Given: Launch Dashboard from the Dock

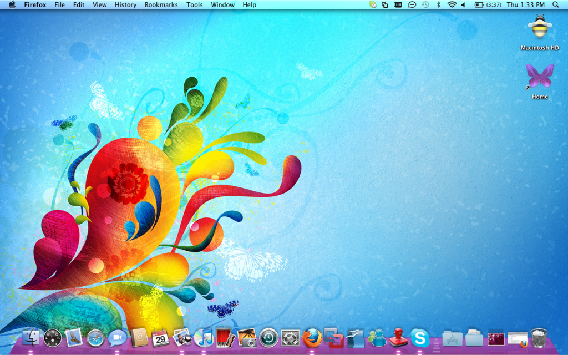Looking at the screenshot, I should click(x=53, y=338).
